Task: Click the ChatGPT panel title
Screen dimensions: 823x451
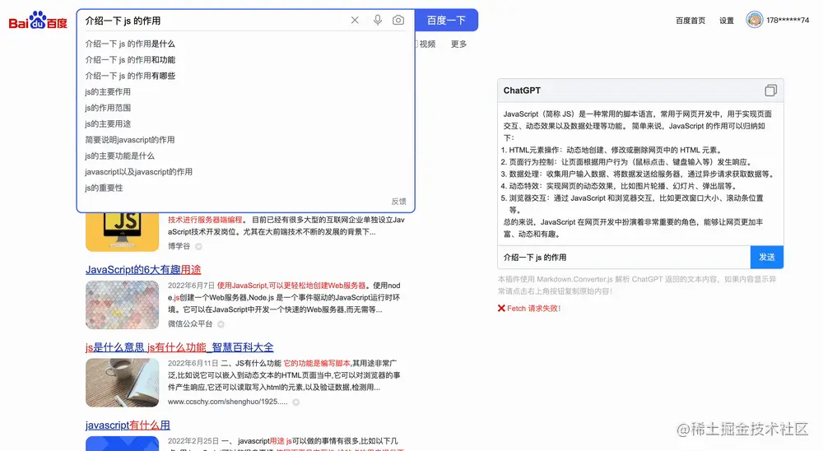Action: click(522, 91)
